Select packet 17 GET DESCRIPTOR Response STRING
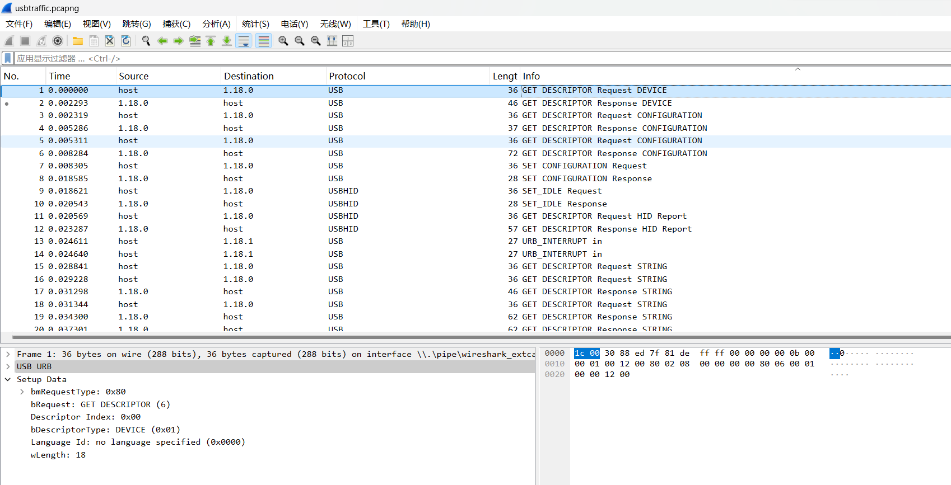The image size is (951, 485). pos(475,291)
